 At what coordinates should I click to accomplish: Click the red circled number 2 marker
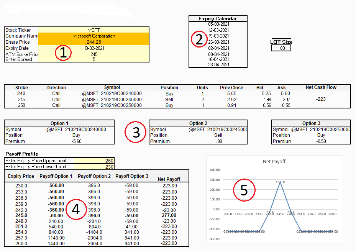[x=199, y=39]
